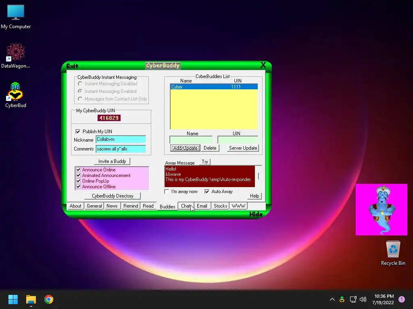The width and height of the screenshot is (413, 309).
Task: Switch to the Email tab
Action: (202, 206)
